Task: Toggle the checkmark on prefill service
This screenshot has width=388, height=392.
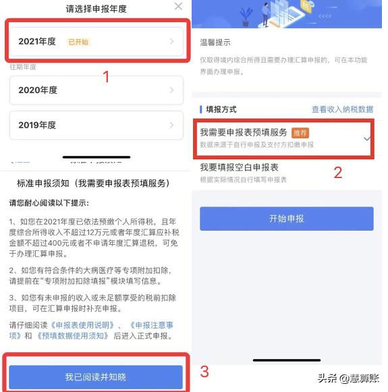Action: coord(367,138)
